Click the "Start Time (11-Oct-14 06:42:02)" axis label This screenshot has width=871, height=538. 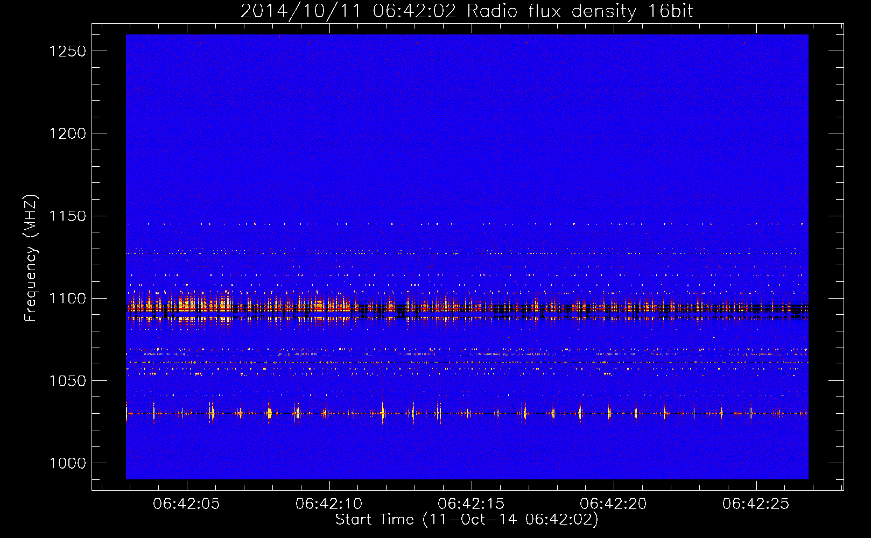467,520
